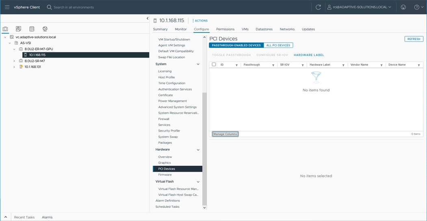The height and width of the screenshot is (221, 427).
Task: Open Advanced System Settings
Action: 177,107
